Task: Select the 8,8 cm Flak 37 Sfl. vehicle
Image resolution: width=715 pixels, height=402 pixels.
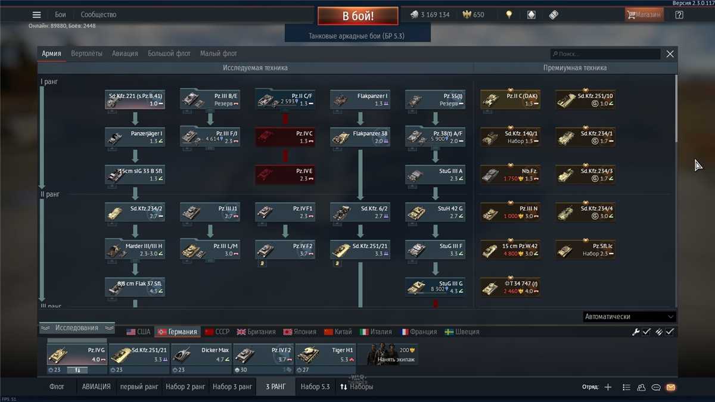Action: click(135, 287)
